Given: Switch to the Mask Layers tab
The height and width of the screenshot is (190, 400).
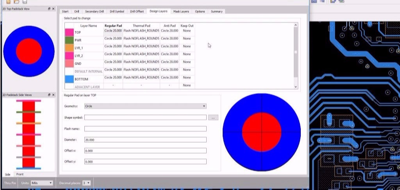Looking at the screenshot, I should (x=181, y=11).
